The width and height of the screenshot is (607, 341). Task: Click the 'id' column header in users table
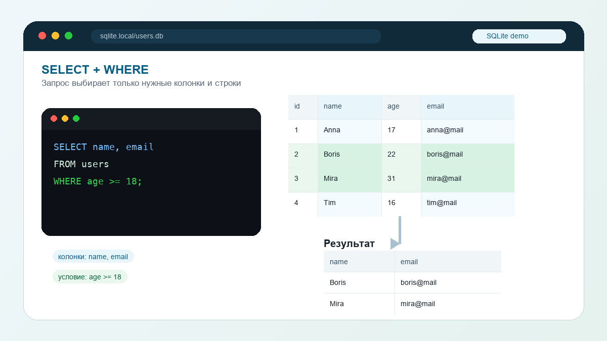pos(303,107)
